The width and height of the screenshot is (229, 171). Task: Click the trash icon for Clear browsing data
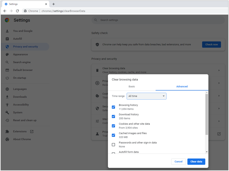(x=97, y=70)
